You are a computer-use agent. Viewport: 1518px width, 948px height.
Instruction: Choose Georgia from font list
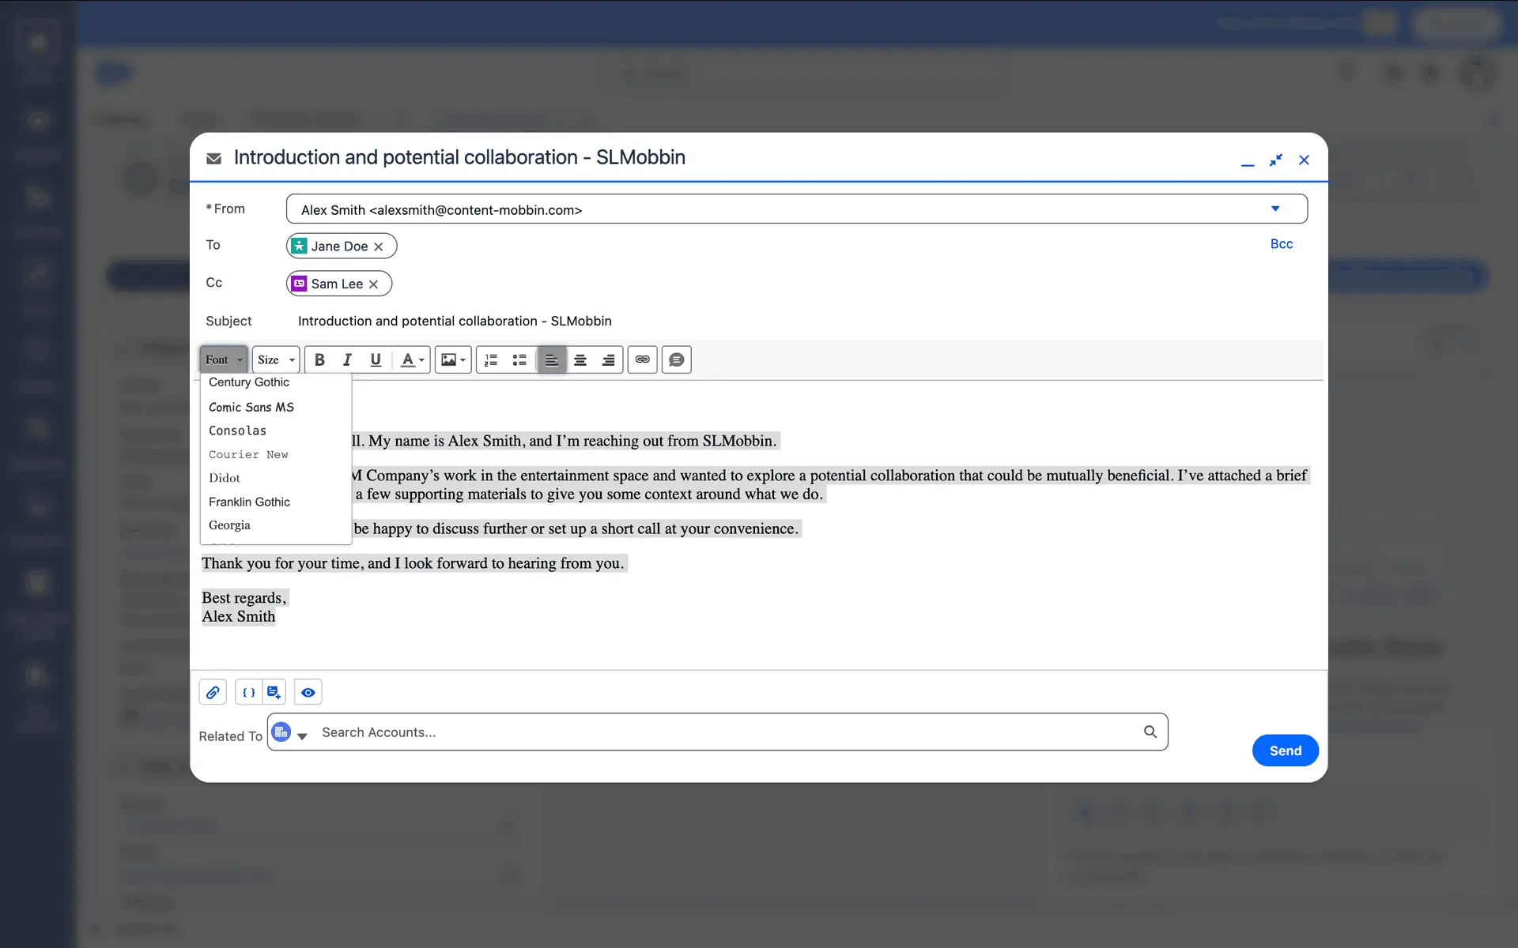pos(229,525)
